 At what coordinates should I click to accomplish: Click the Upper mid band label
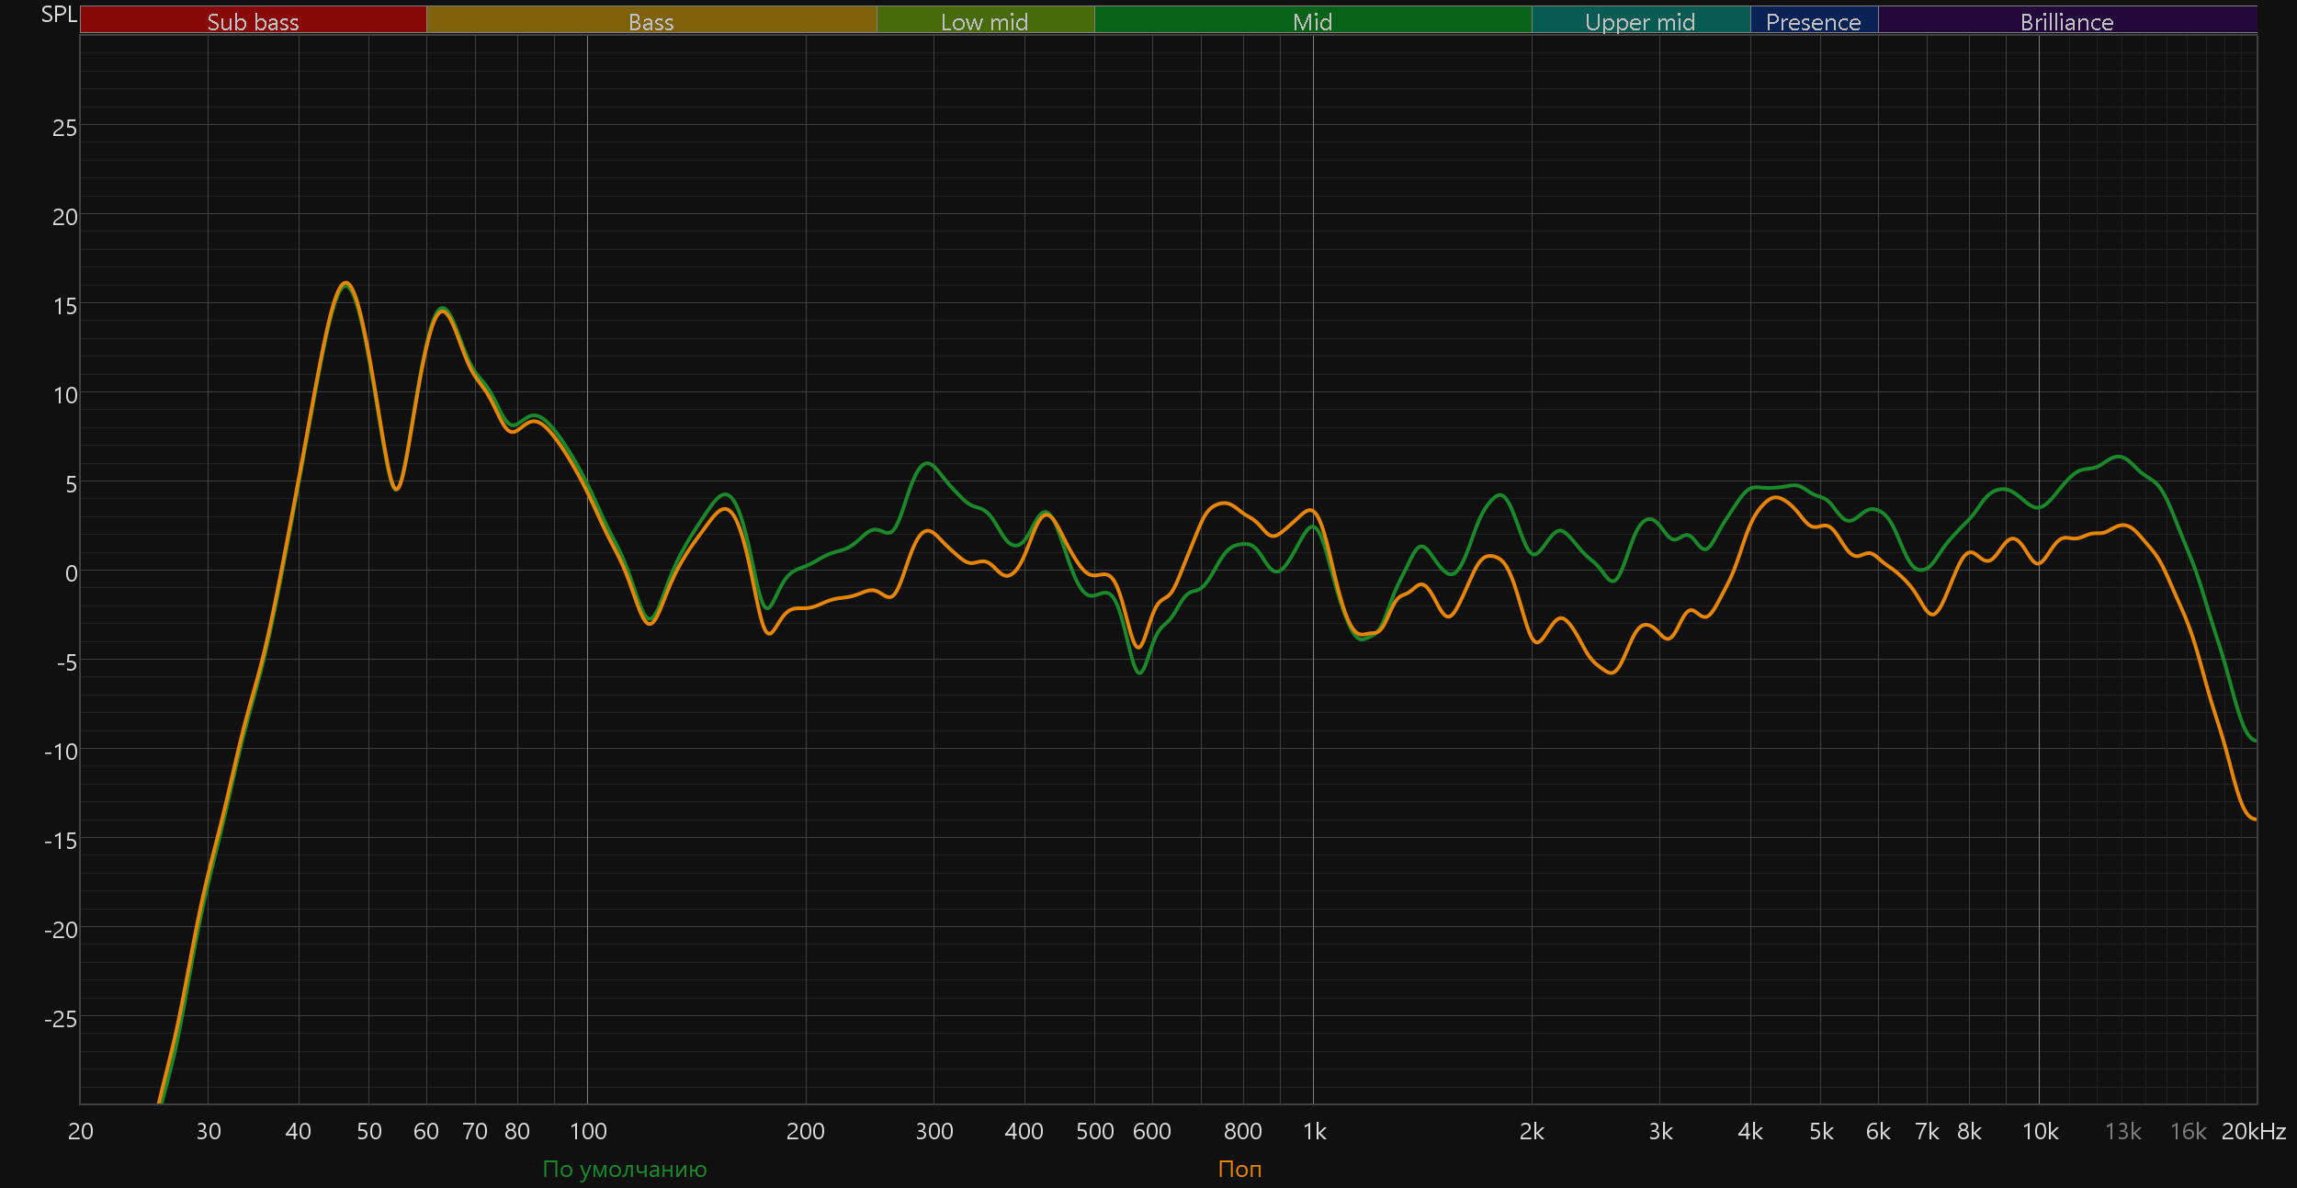(1640, 21)
